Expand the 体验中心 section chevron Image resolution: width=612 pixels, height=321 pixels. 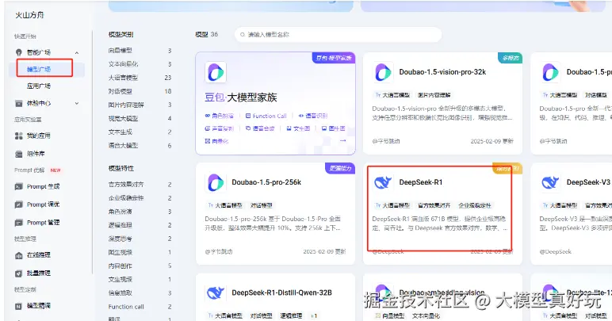[x=76, y=103]
